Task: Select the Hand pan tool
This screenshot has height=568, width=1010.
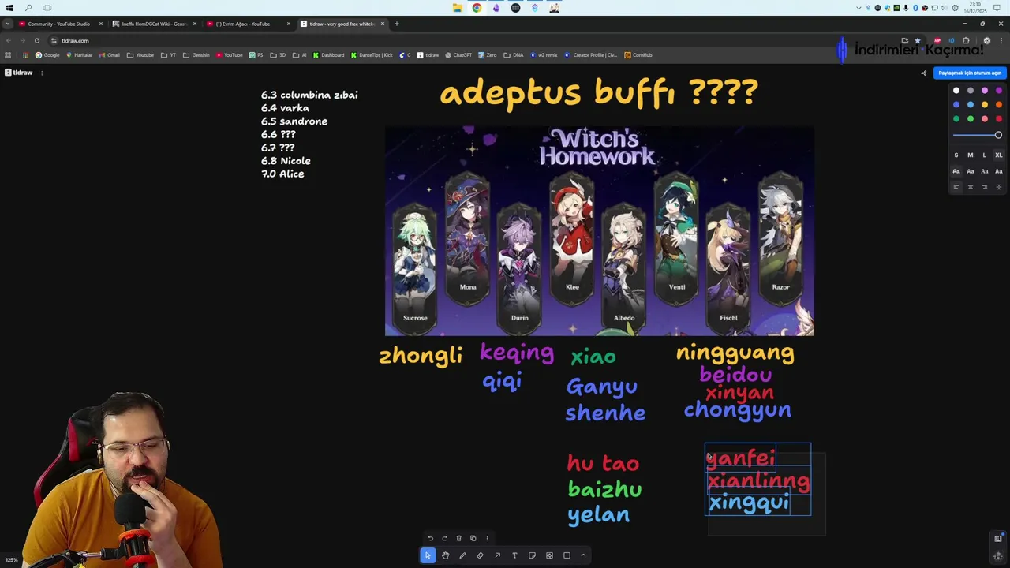Action: [x=445, y=555]
